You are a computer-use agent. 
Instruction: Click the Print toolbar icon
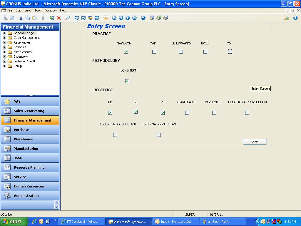point(6,18)
